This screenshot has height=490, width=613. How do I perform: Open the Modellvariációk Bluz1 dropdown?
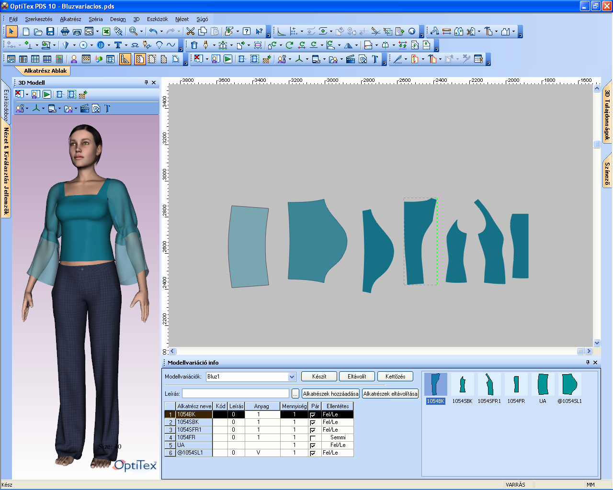(x=292, y=377)
